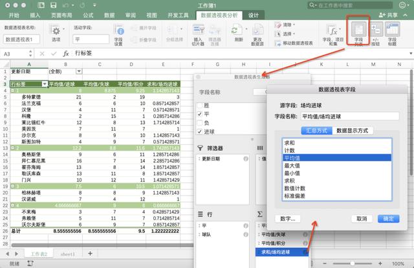Collapse group 4 in row 22
Viewport: 414px width, 268px height.
(12, 205)
